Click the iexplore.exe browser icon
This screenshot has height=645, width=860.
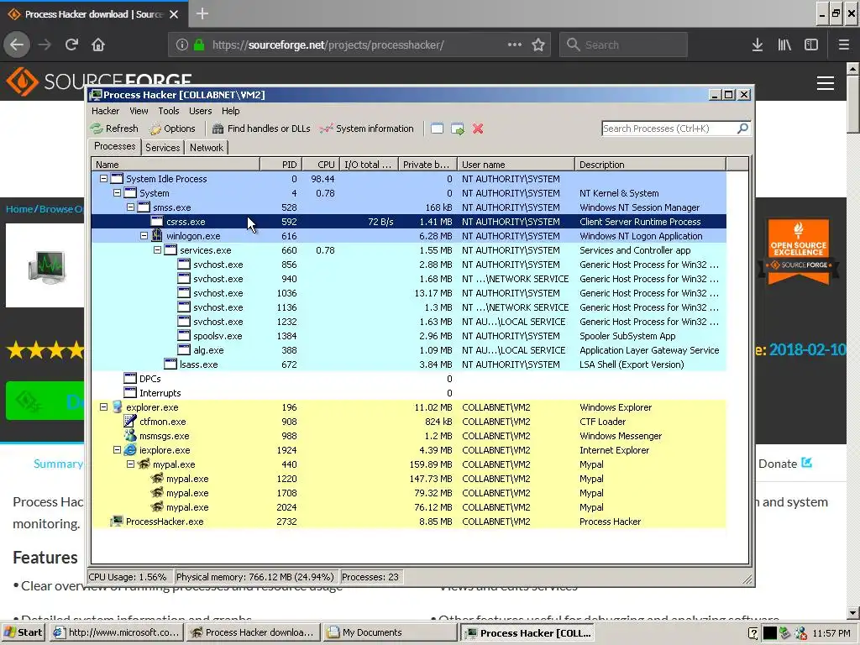click(130, 450)
